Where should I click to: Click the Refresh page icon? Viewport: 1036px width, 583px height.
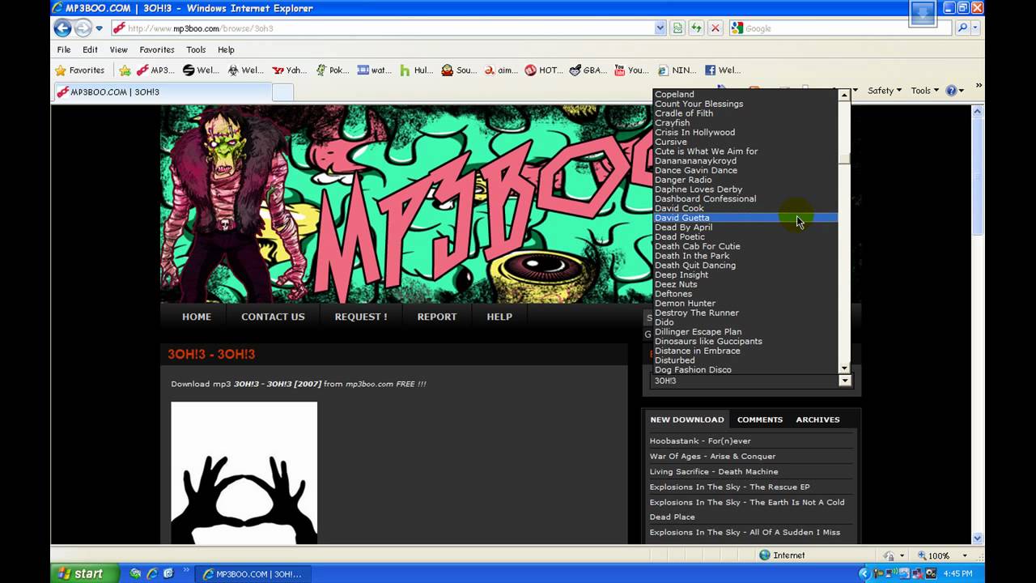pos(696,28)
